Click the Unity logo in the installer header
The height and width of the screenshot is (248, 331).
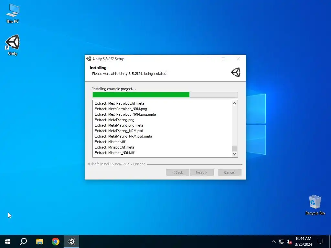click(x=236, y=72)
